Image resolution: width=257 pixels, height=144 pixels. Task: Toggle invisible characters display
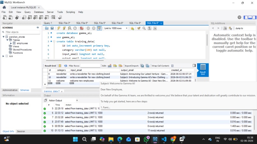(x=150, y=28)
